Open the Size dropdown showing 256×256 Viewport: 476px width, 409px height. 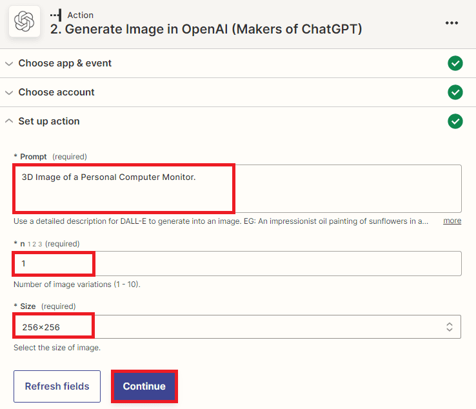click(237, 327)
